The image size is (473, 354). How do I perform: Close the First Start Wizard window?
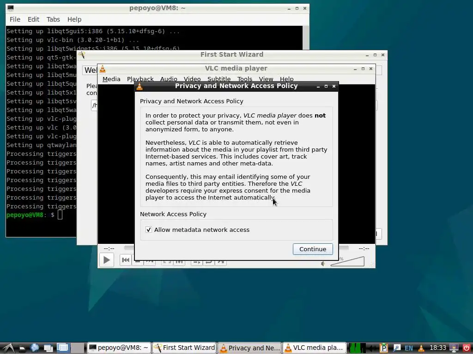[x=382, y=55]
